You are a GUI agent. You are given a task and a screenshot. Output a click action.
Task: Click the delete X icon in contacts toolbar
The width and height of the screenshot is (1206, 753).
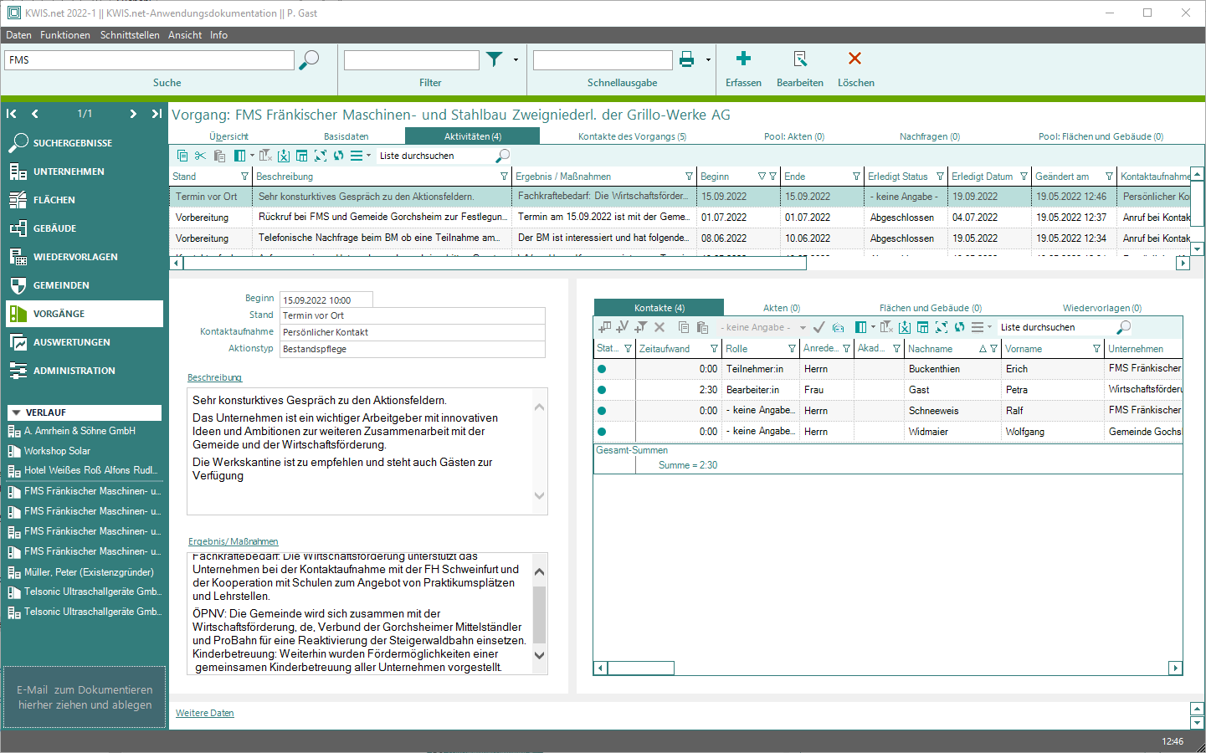tap(659, 327)
